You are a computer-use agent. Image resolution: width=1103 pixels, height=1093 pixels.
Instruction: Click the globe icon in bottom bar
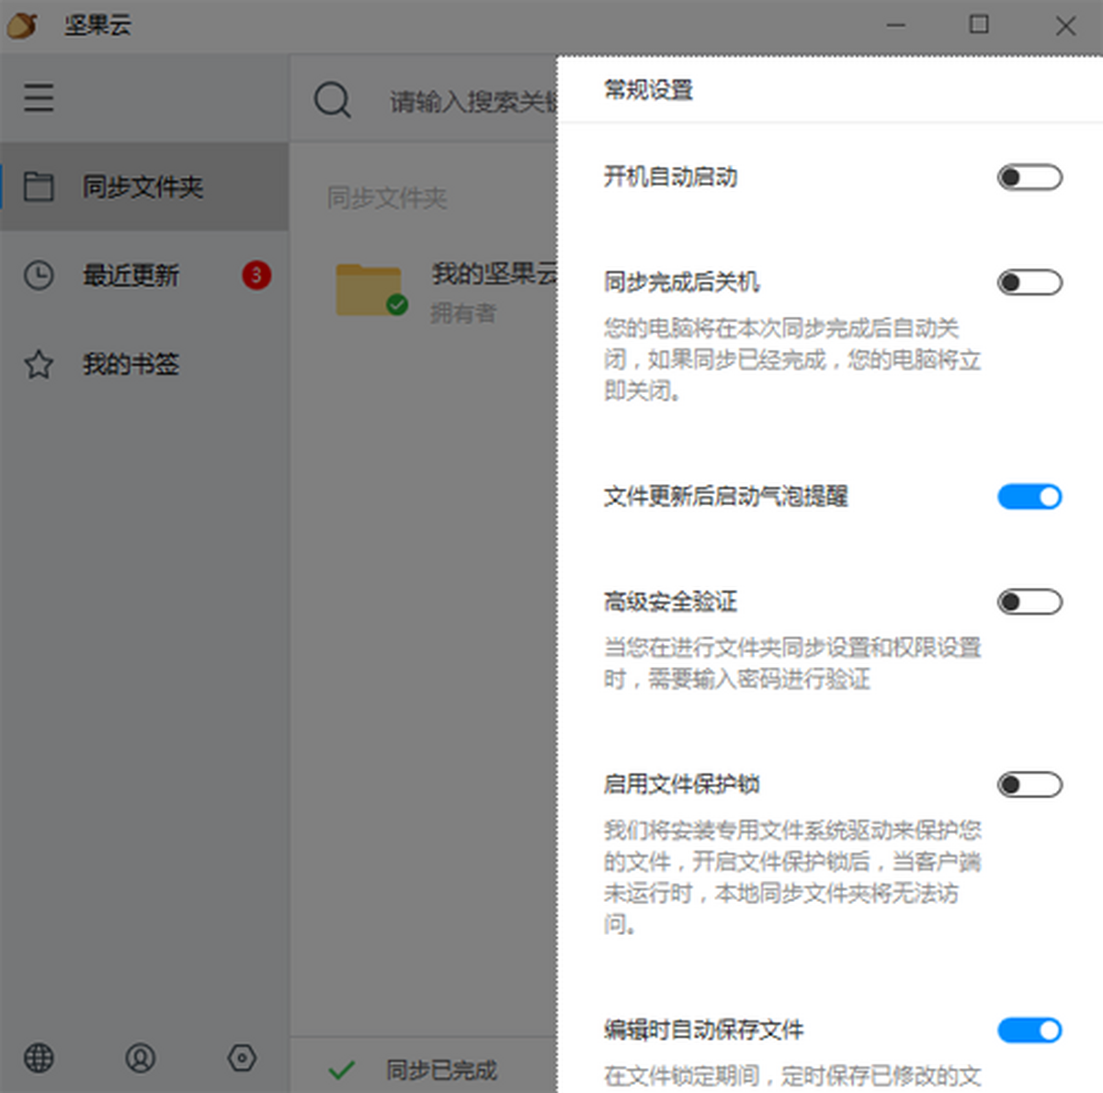click(x=39, y=1058)
